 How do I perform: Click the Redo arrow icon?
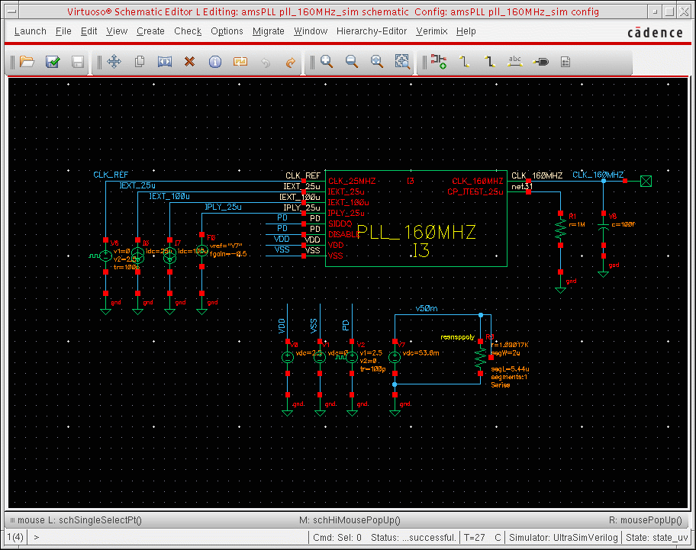tap(290, 62)
